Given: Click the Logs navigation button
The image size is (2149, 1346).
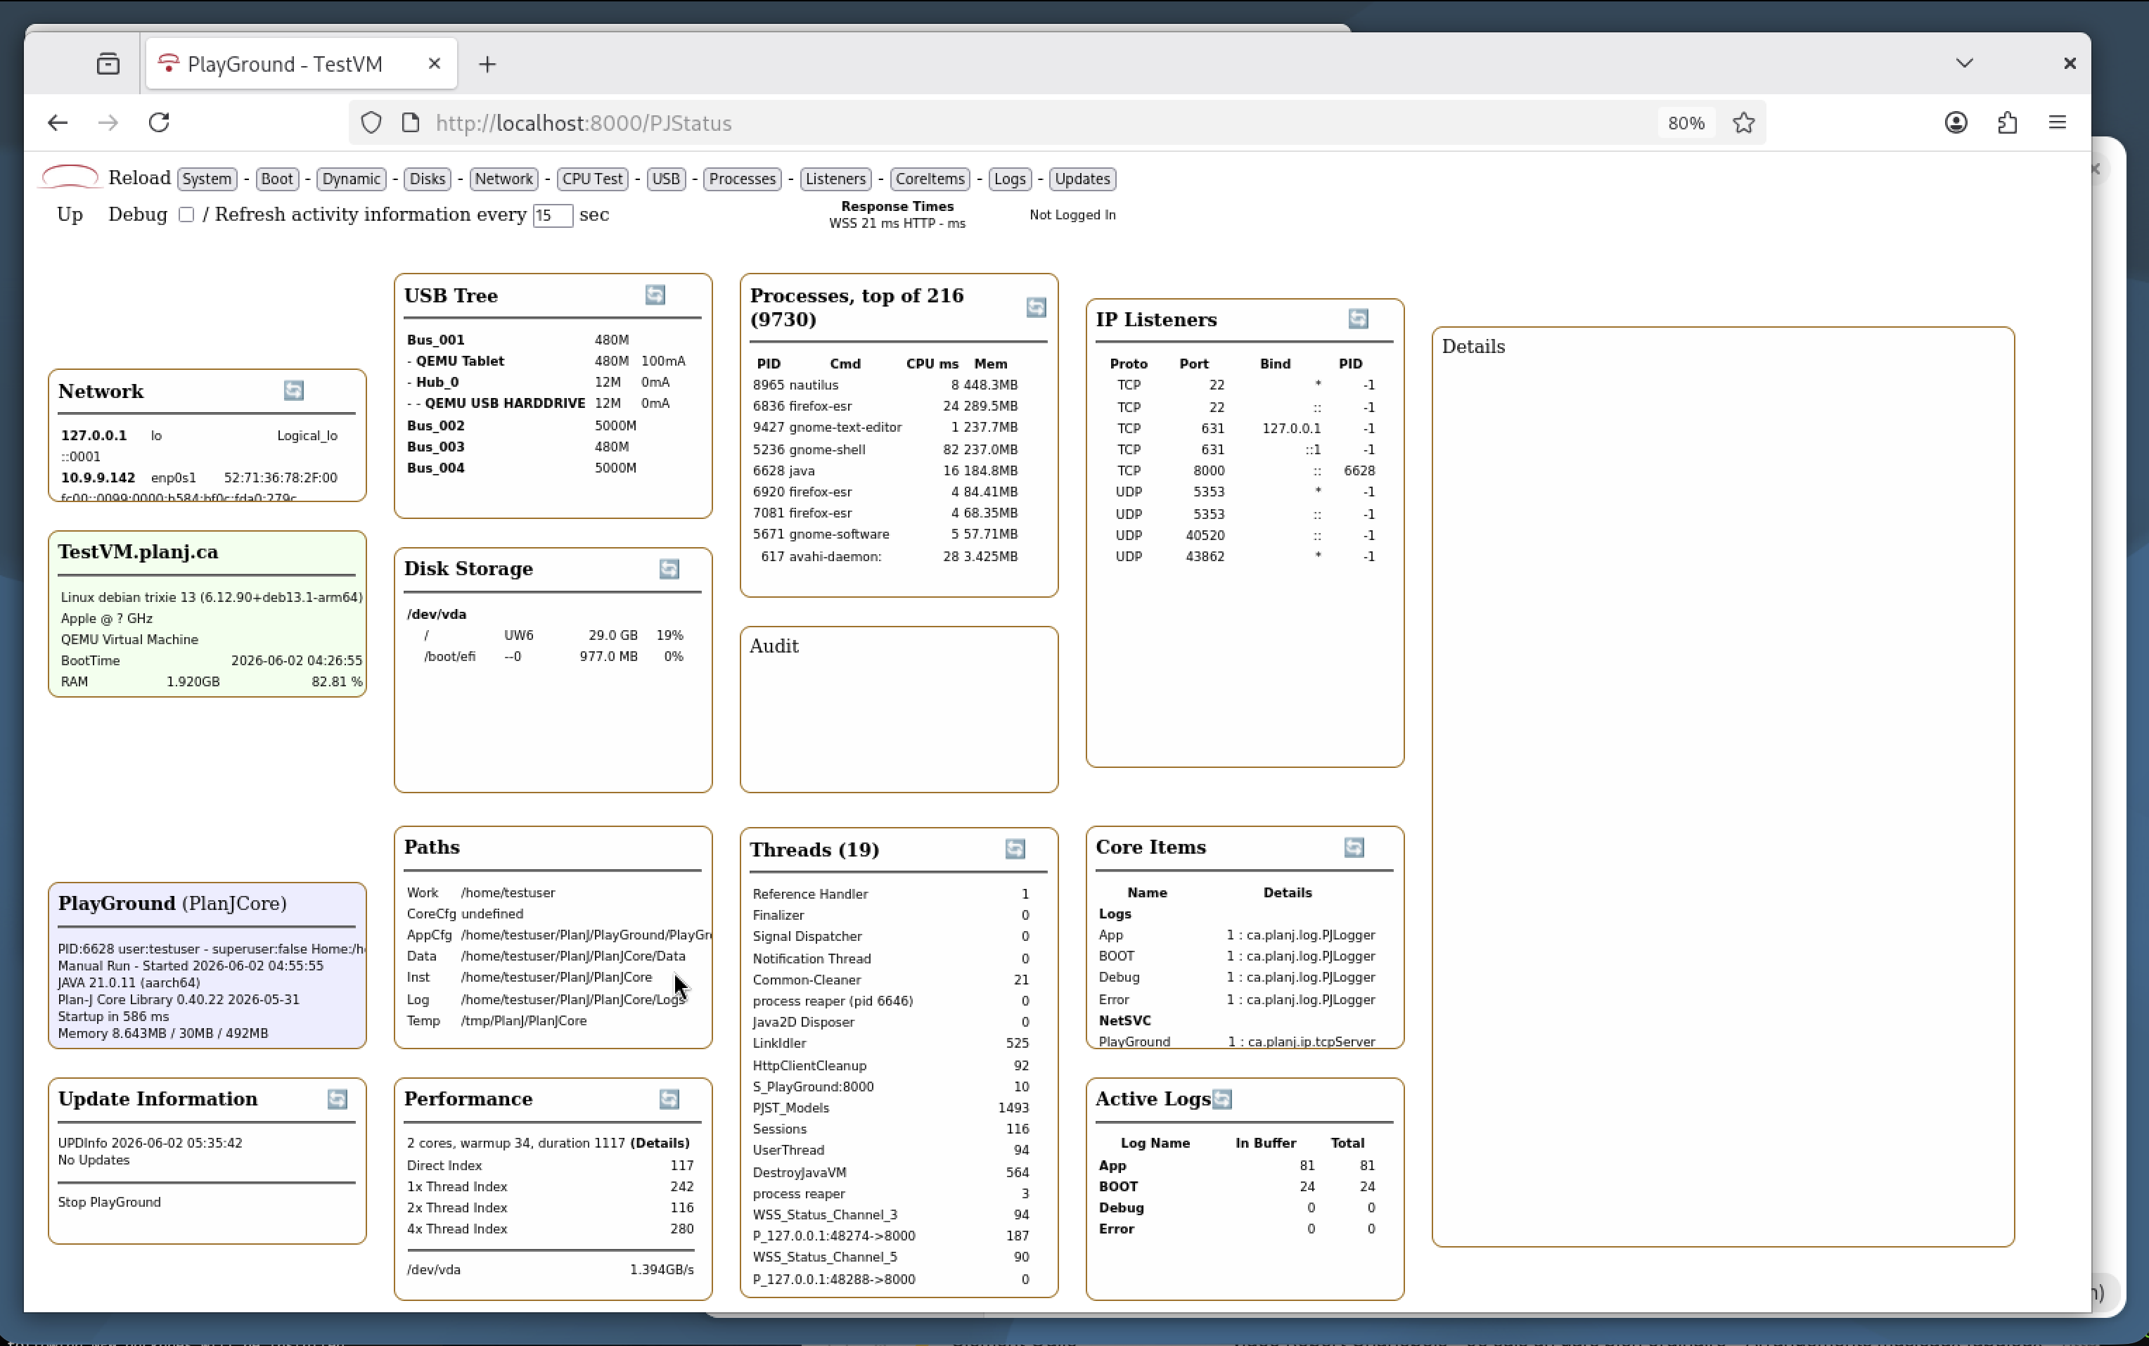Looking at the screenshot, I should point(1010,179).
